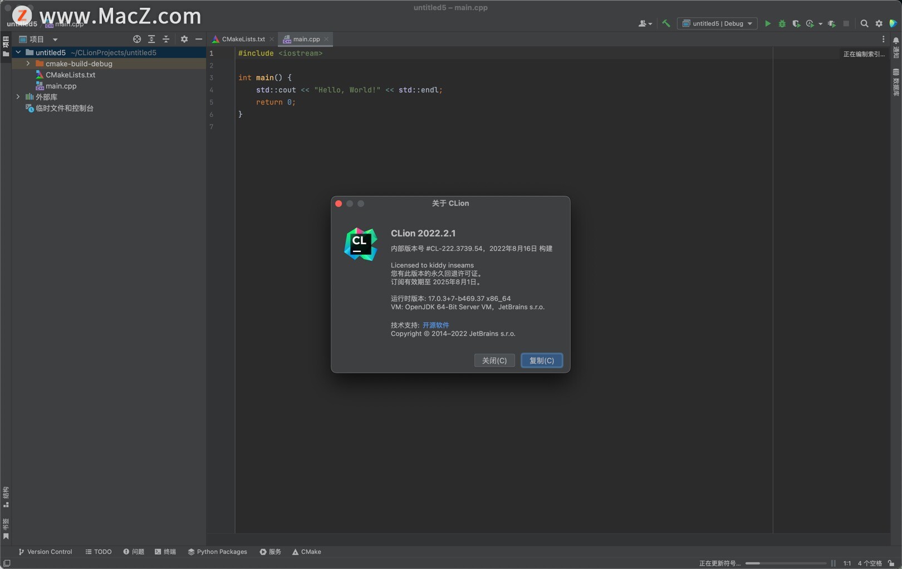Click the 正在更新符号... status text
This screenshot has height=569, width=902.
pos(720,563)
